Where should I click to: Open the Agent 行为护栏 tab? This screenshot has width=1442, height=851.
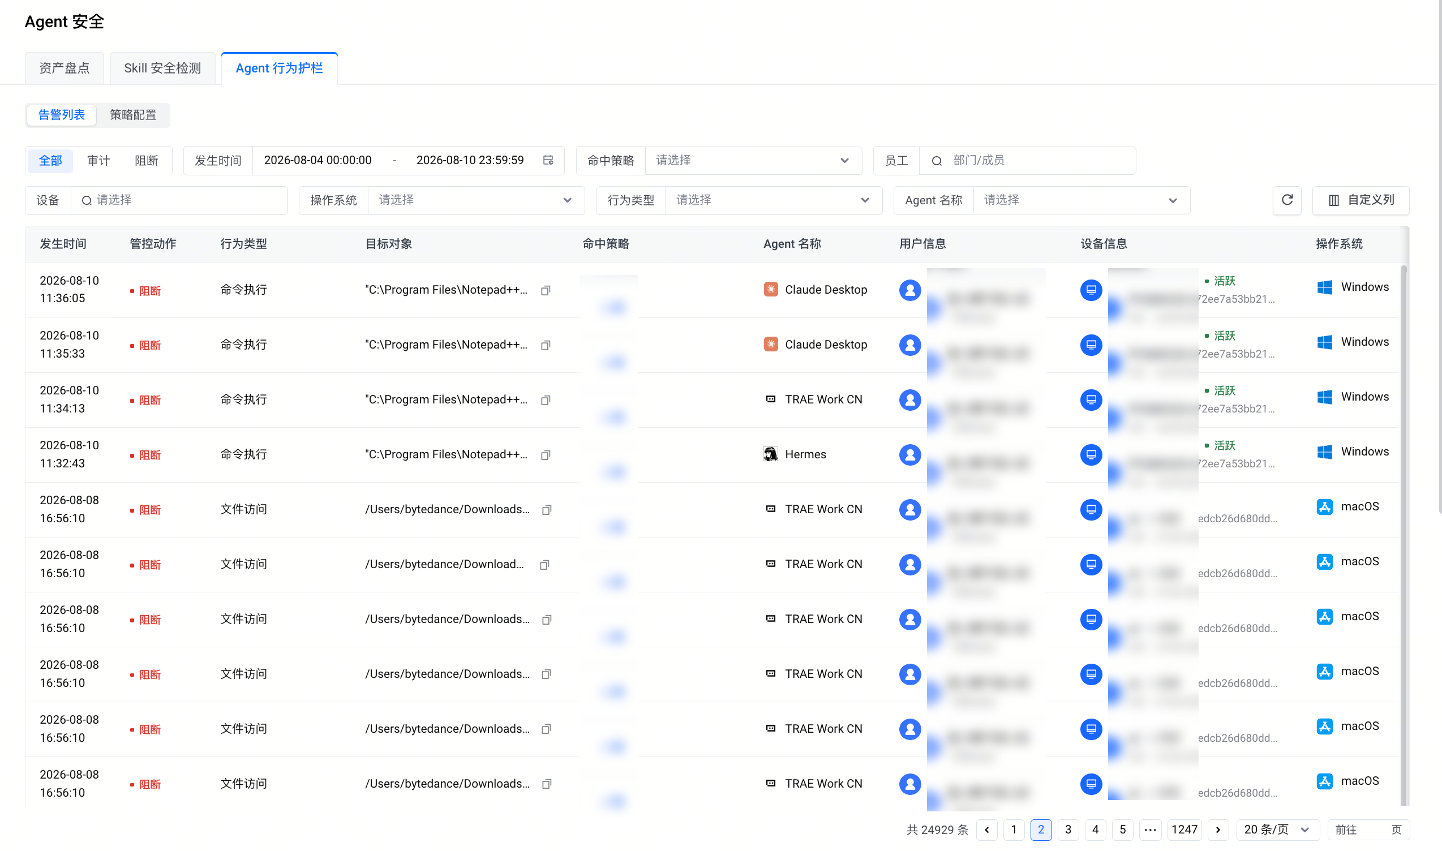[x=280, y=68]
